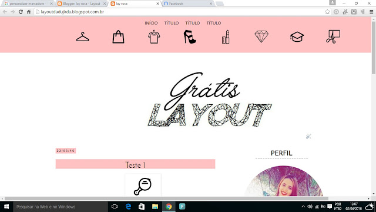The width and height of the screenshot is (376, 212).
Task: Open the first TÍTULO menu link
Action: click(x=172, y=23)
